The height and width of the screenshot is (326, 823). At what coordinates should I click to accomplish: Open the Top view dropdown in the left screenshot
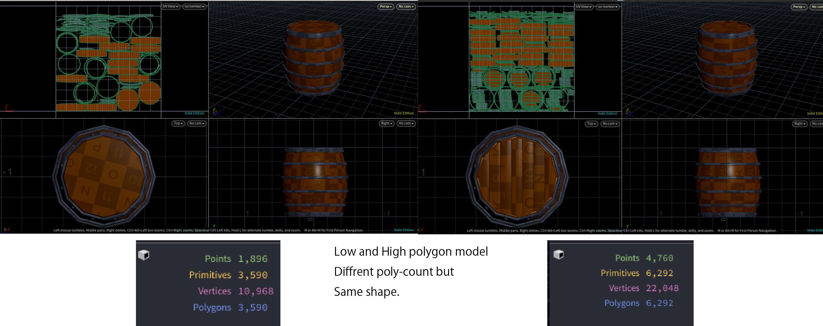pyautogui.click(x=178, y=123)
